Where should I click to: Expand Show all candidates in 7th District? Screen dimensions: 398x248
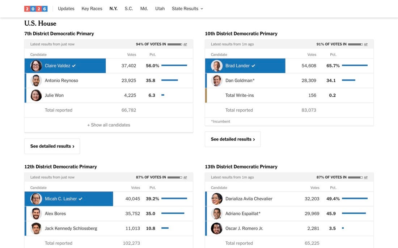pyautogui.click(x=109, y=125)
